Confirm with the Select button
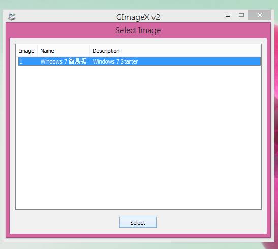Viewport: 278px width, 249px height. click(138, 223)
